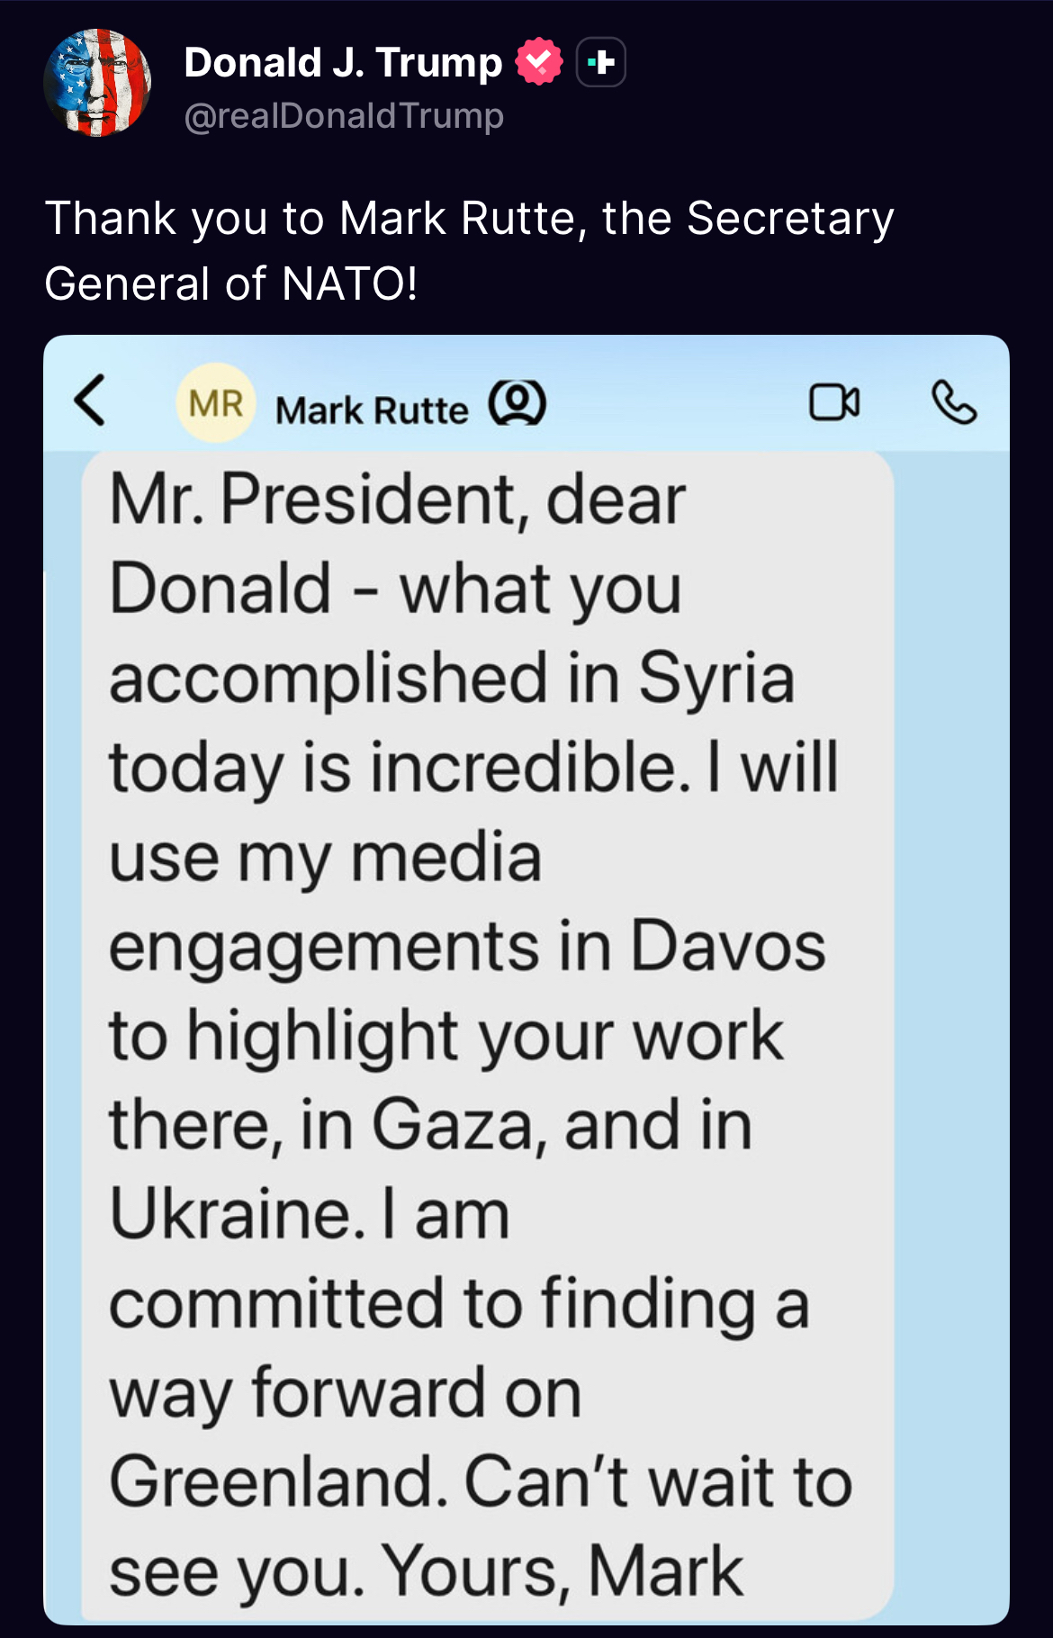Click the profile circle icon beside Mark Rutte
The height and width of the screenshot is (1638, 1053).
click(517, 402)
